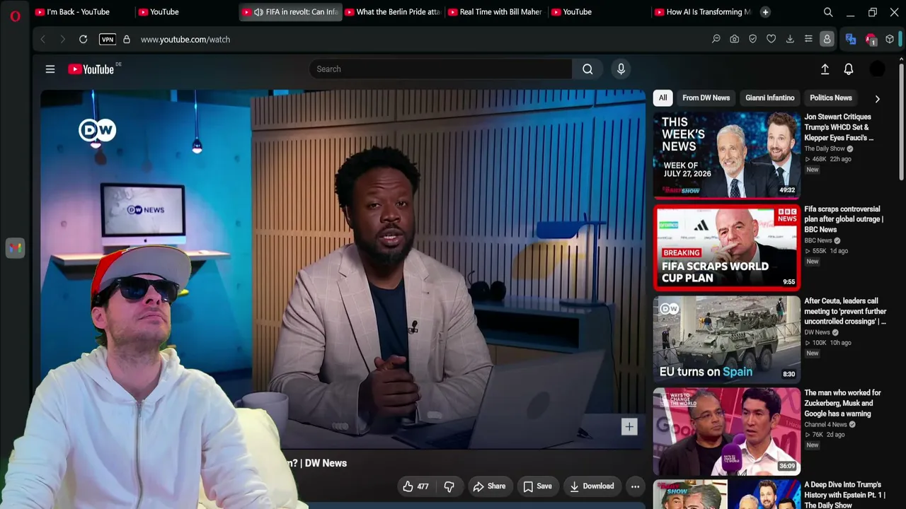This screenshot has height=509, width=906.
Task: Unmute the FIFA in revolt tab speaker
Action: pos(258,12)
